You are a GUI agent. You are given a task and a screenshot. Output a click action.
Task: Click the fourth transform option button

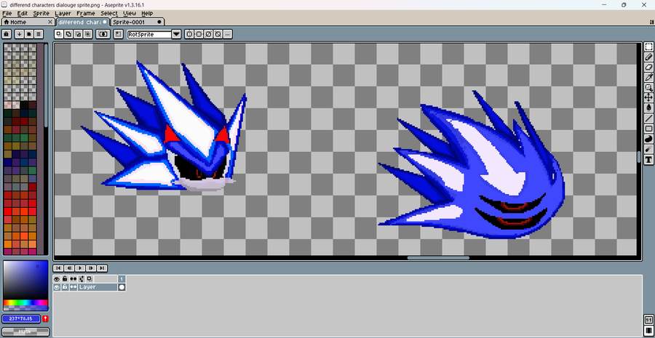click(x=218, y=34)
